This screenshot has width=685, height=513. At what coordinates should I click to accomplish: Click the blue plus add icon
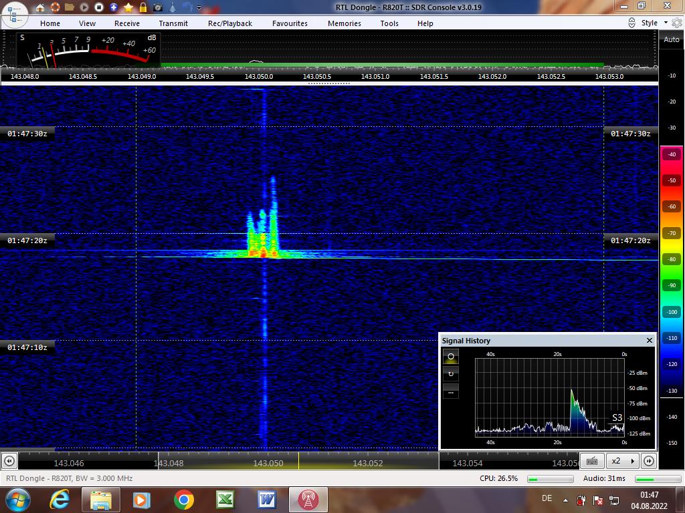pos(114,7)
